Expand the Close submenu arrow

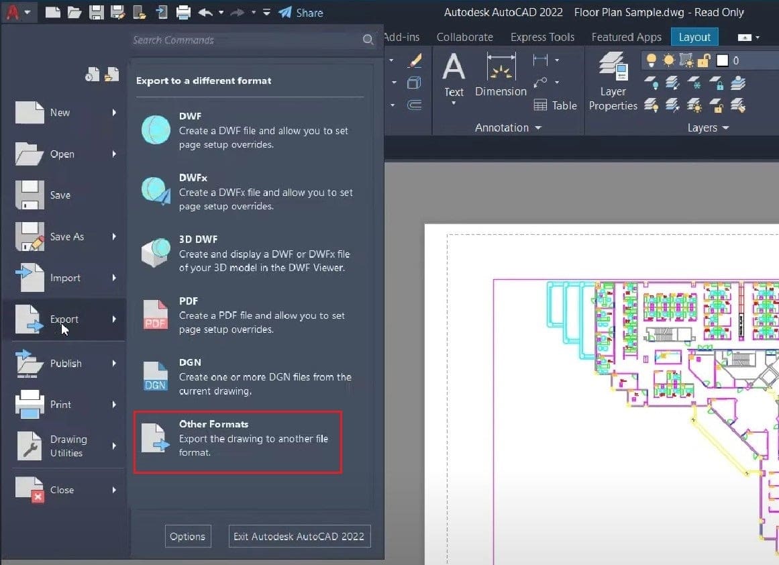(x=114, y=490)
